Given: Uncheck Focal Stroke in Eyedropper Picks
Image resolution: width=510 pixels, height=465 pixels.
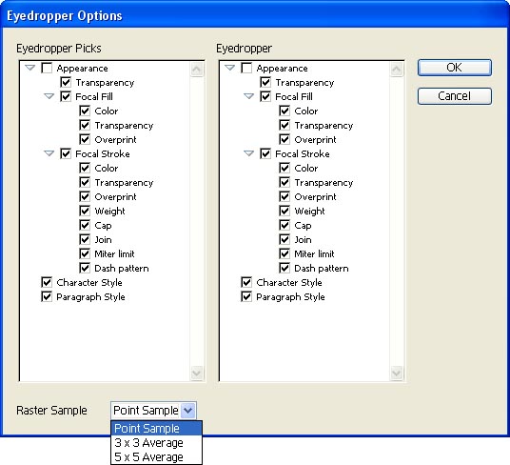Looking at the screenshot, I should point(66,153).
